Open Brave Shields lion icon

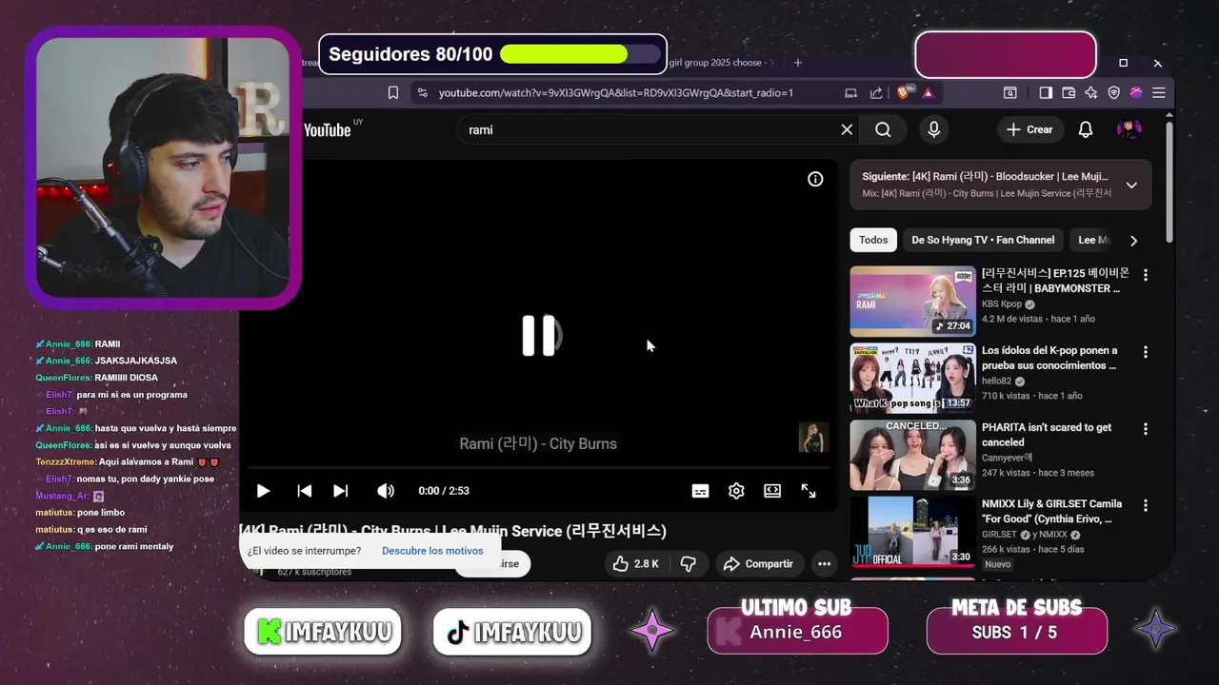[905, 92]
